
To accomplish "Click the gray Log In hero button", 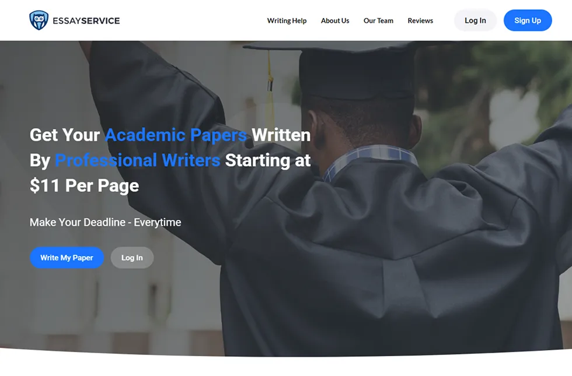I will pyautogui.click(x=132, y=258).
